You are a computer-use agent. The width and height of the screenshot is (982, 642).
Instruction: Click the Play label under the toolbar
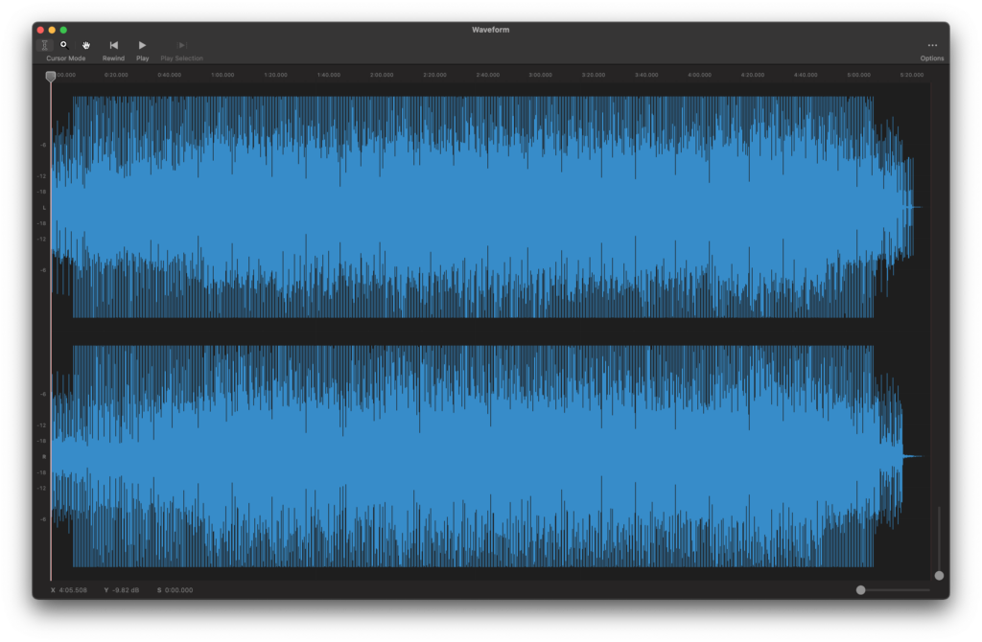142,57
